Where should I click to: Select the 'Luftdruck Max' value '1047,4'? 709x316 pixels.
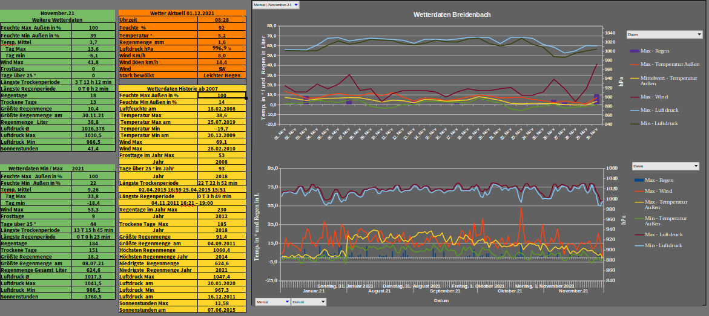click(222, 277)
